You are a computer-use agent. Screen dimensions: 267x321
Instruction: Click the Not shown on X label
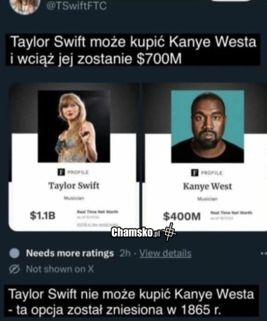pyautogui.click(x=60, y=269)
